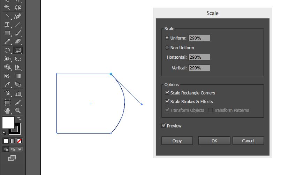Choose the Puppet Warp tool
The width and height of the screenshot is (289, 175).
[x=7, y=59]
